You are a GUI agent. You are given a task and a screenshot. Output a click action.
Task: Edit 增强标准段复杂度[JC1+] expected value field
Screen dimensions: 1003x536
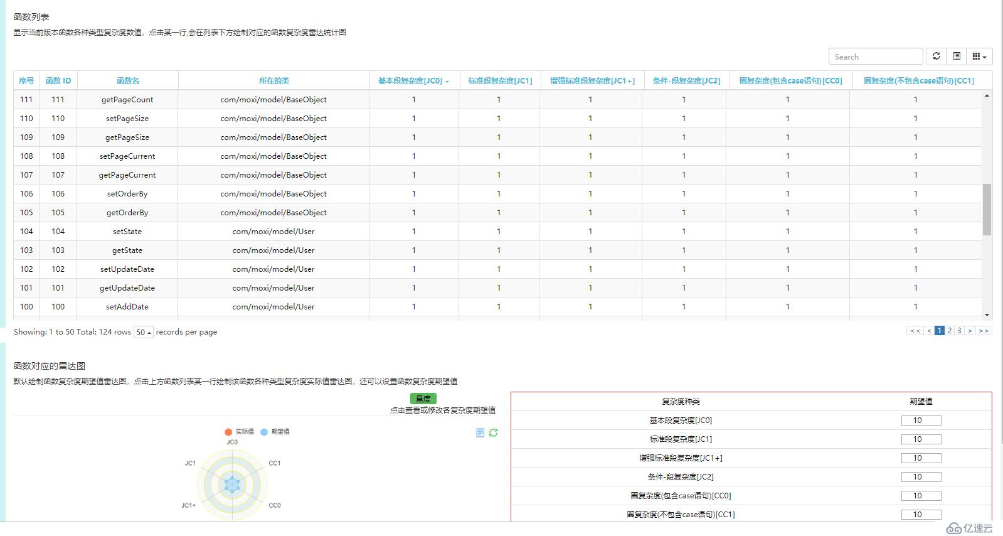tap(921, 458)
